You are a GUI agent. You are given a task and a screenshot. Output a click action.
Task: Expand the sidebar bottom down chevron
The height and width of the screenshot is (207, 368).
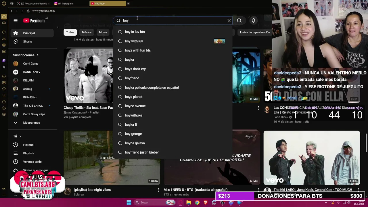16,195
